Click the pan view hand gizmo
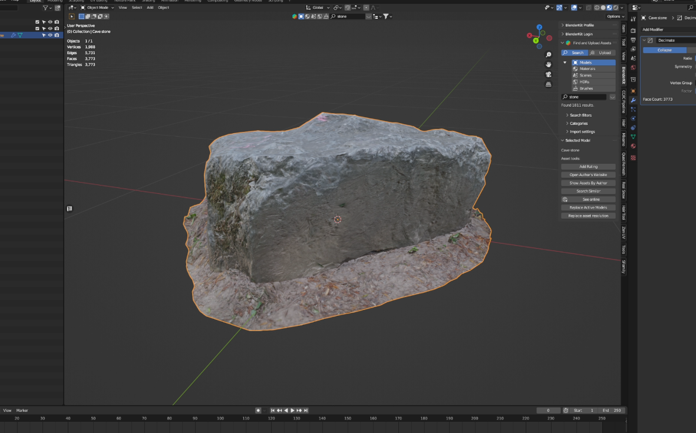Viewport: 696px width, 433px height. 548,64
